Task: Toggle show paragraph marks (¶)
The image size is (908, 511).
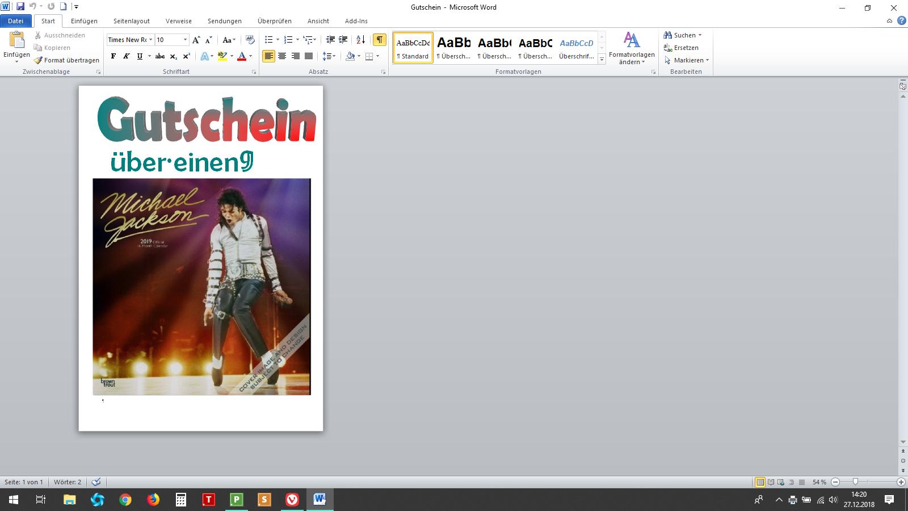Action: tap(380, 40)
